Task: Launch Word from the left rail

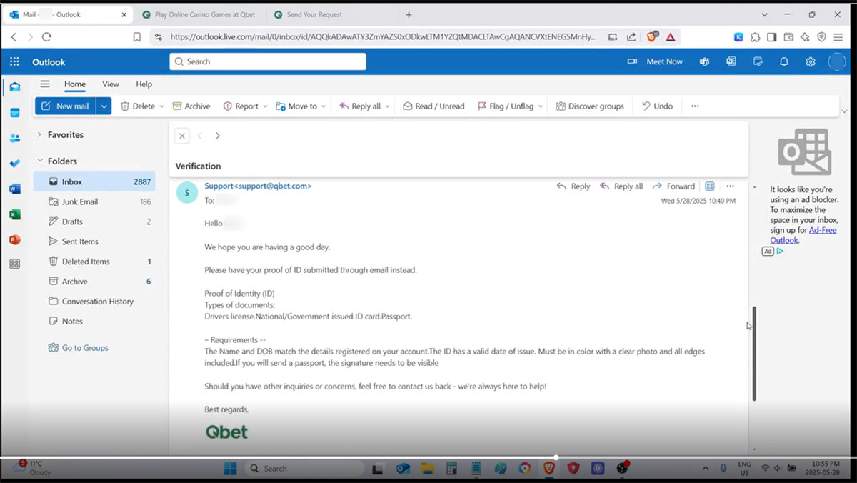Action: pyautogui.click(x=14, y=189)
